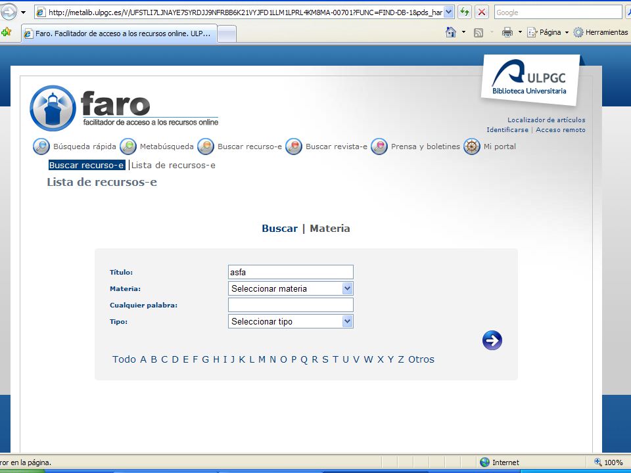Click the Buscar recurso-e magnifier icon
631x473 pixels.
point(206,146)
